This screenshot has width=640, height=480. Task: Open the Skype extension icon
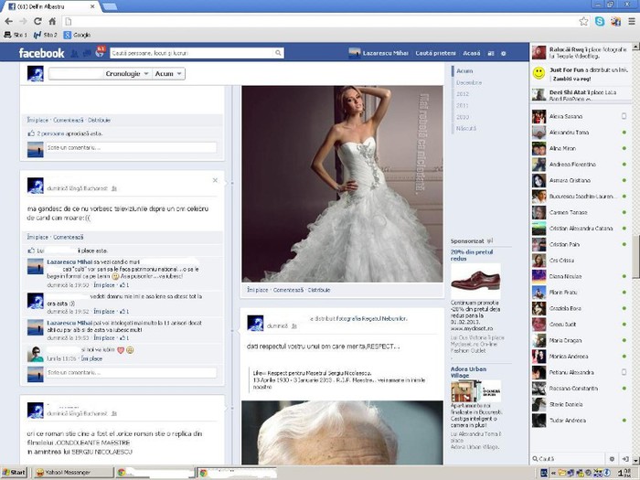click(x=599, y=20)
